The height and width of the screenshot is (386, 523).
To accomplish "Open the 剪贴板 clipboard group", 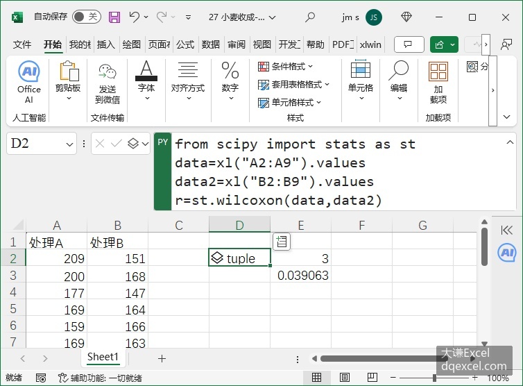I will pyautogui.click(x=68, y=81).
